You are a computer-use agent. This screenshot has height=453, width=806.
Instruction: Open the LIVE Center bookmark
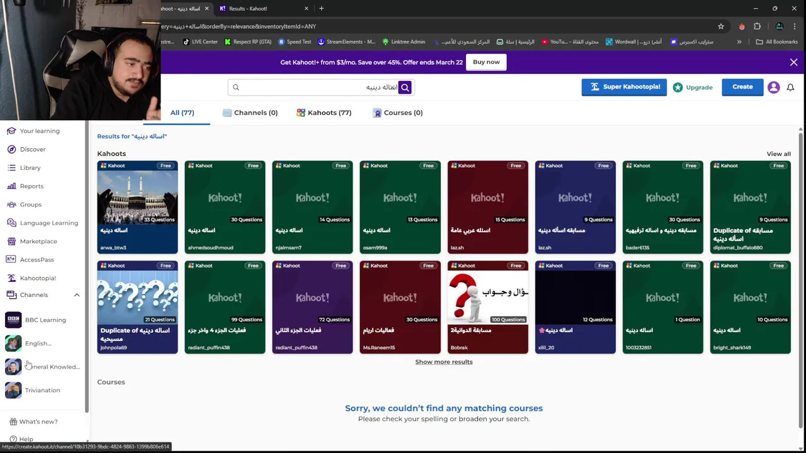(x=200, y=42)
